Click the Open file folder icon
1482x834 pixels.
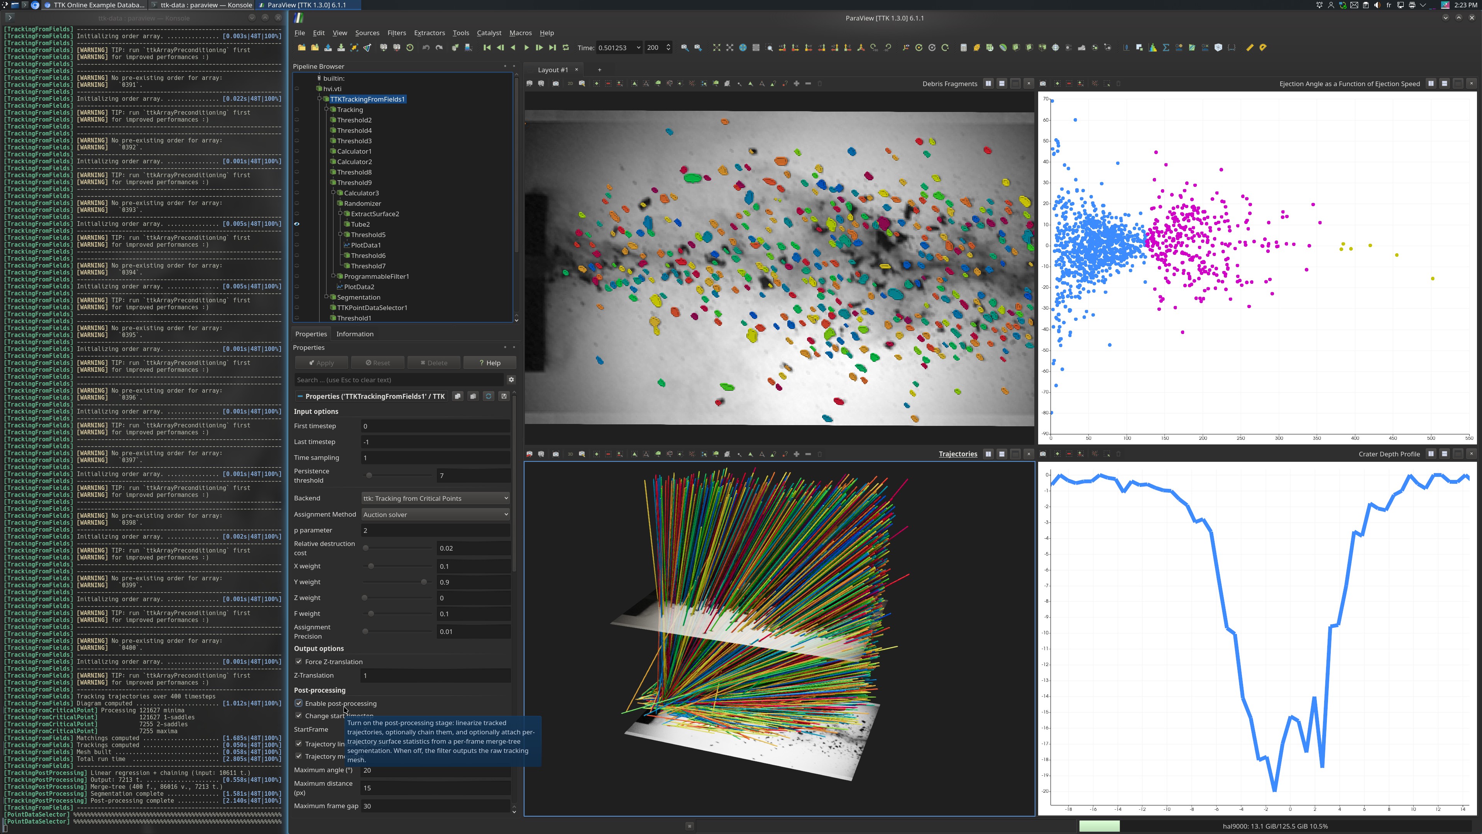click(301, 48)
